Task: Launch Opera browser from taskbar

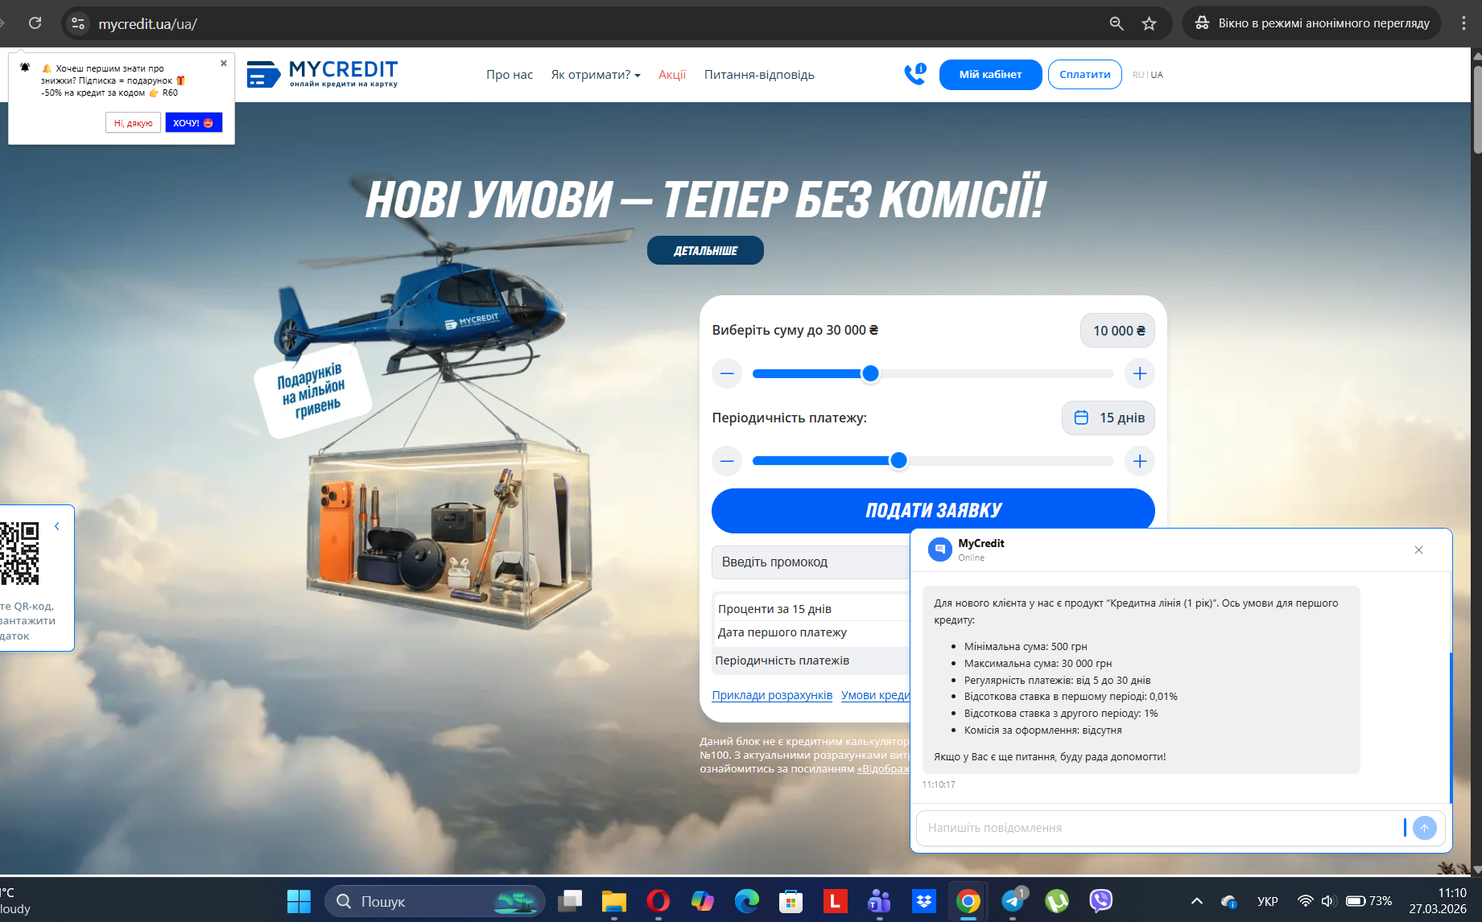Action: coord(658,901)
